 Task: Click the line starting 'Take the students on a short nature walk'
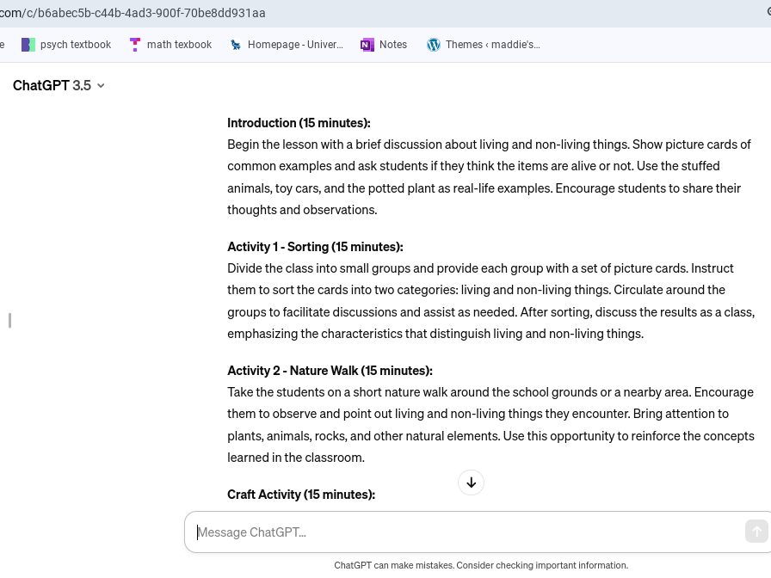click(x=490, y=392)
